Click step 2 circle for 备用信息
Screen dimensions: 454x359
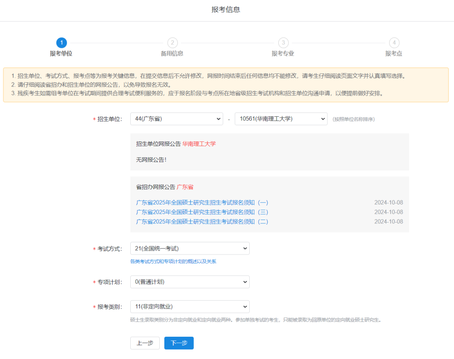click(173, 43)
